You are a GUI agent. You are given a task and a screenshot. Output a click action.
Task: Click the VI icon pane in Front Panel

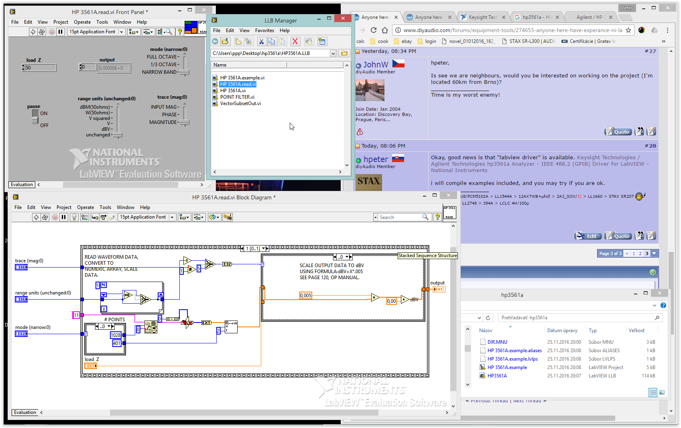click(x=191, y=27)
